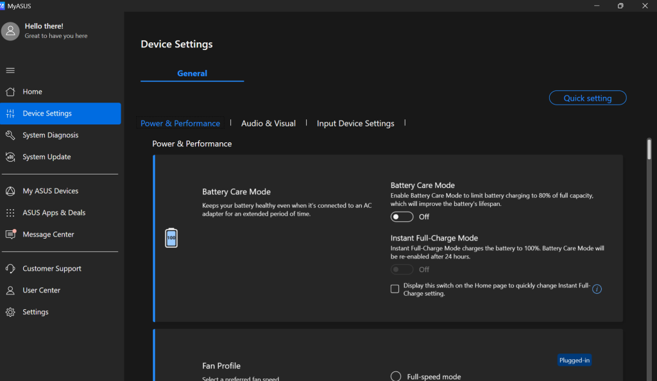Switch to the Audio & Visual tab
This screenshot has height=381, width=657.
click(268, 123)
